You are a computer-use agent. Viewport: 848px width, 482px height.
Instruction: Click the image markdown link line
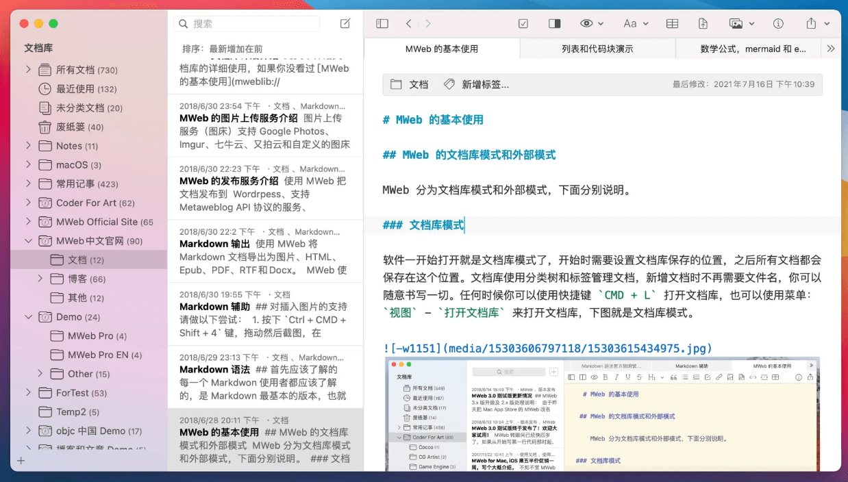(547, 348)
